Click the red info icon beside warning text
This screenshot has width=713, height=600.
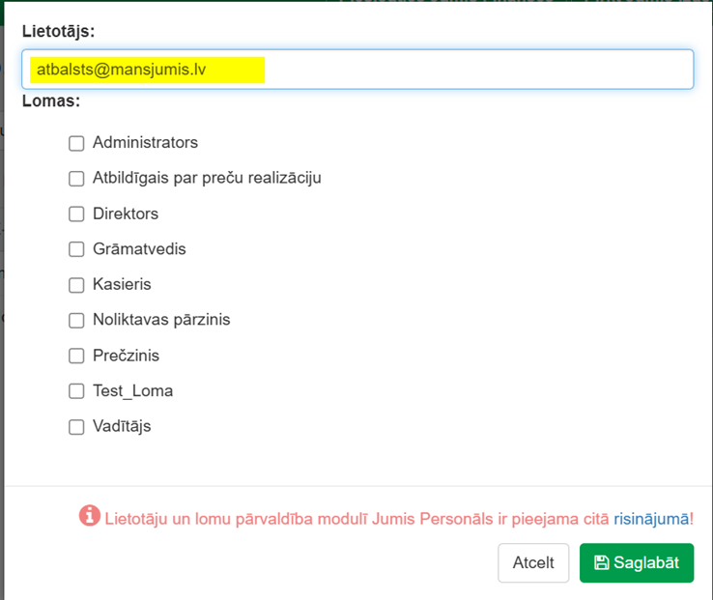click(90, 516)
